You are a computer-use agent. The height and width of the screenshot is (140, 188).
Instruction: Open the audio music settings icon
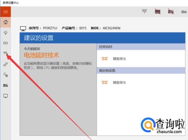click(5, 75)
